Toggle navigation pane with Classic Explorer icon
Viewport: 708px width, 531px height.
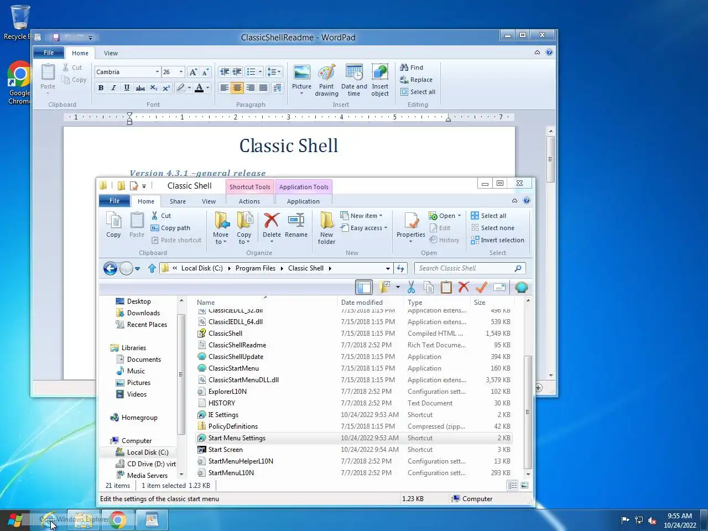(364, 287)
